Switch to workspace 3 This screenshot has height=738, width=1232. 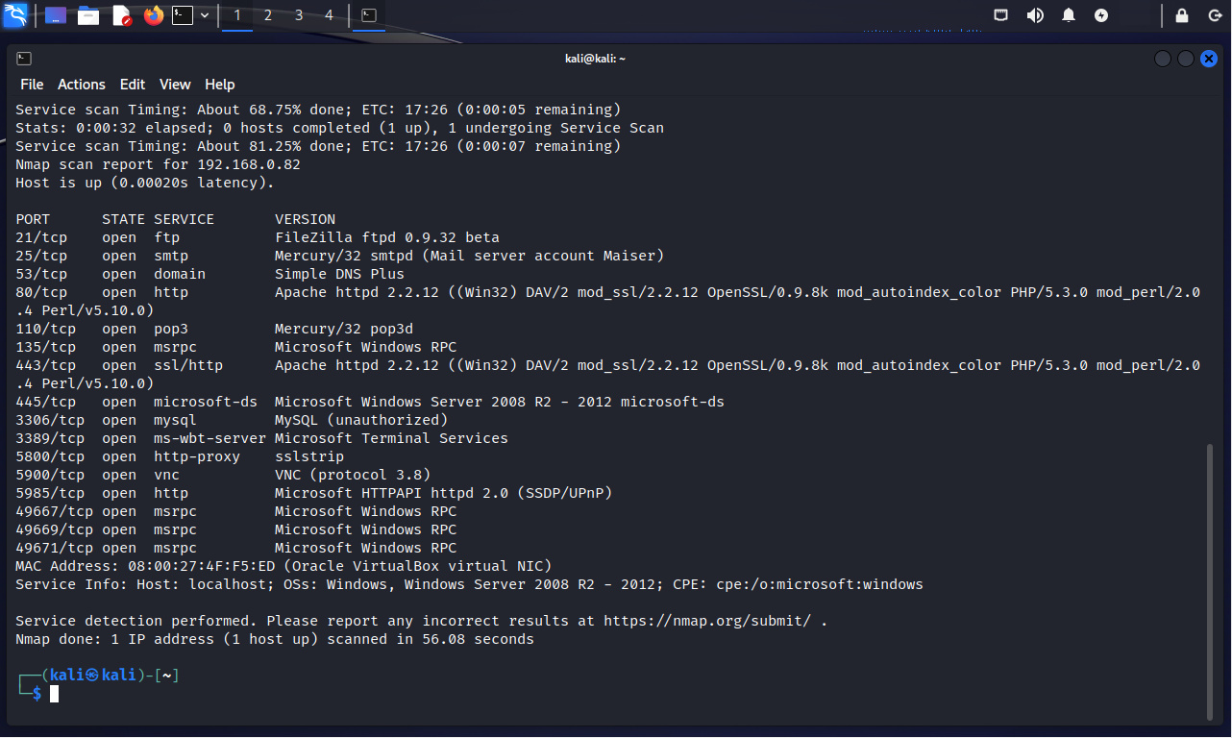point(299,15)
